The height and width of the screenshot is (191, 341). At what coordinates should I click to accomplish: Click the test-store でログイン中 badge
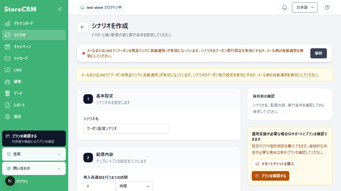(101, 7)
